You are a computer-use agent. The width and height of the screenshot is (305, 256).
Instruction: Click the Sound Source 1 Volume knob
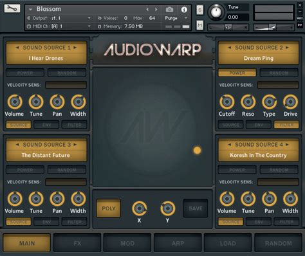pyautogui.click(x=15, y=102)
